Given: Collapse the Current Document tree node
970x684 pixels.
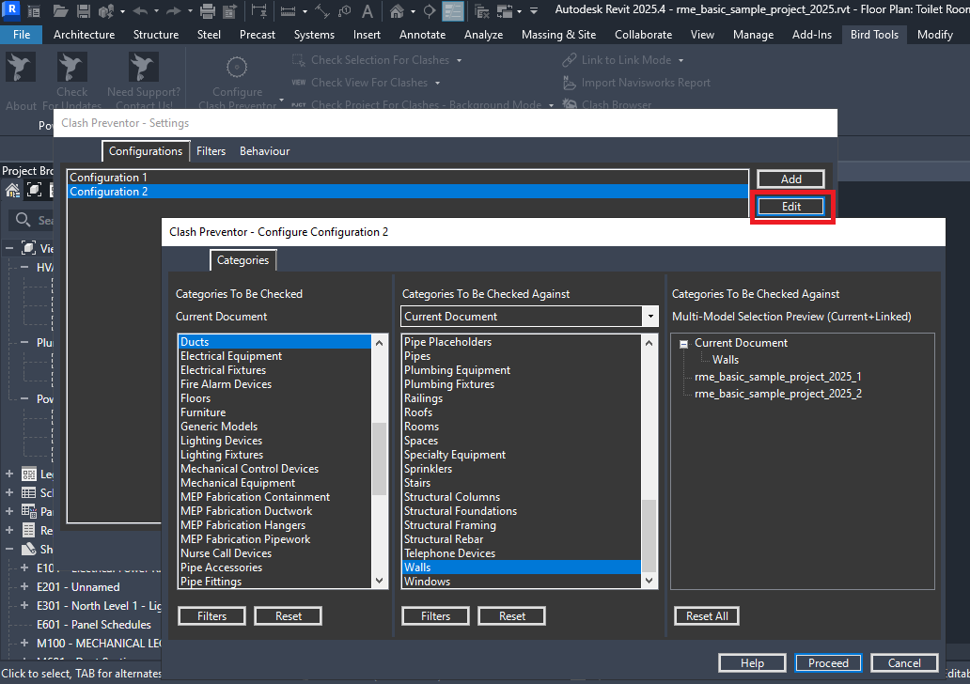Looking at the screenshot, I should [x=683, y=344].
